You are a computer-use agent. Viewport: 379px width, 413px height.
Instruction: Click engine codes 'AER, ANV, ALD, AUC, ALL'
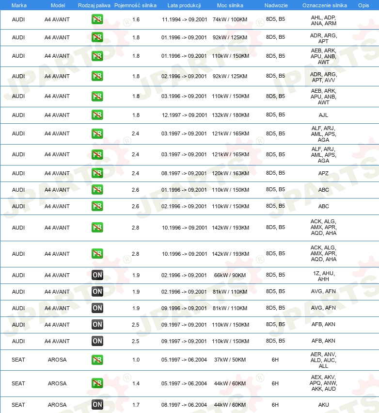pos(323,360)
